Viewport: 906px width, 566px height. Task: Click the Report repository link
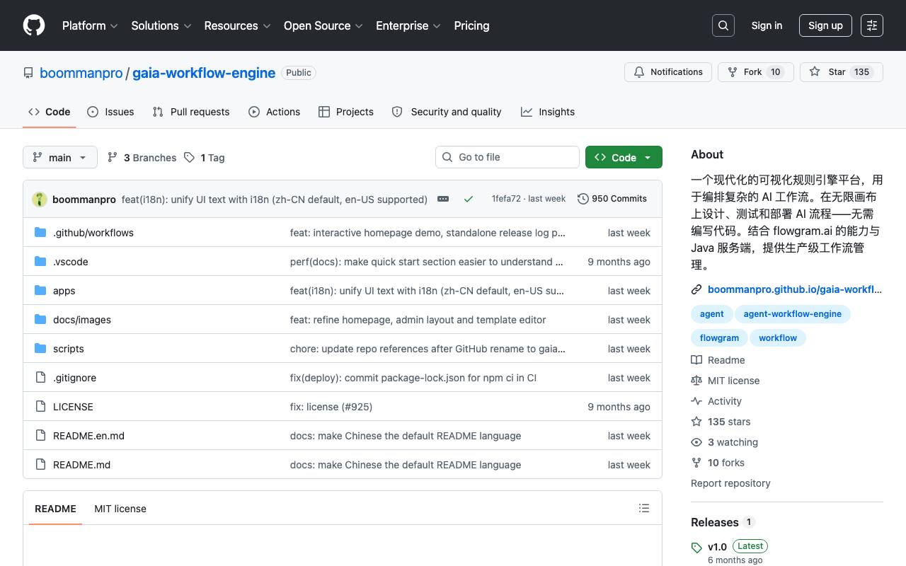(x=730, y=483)
